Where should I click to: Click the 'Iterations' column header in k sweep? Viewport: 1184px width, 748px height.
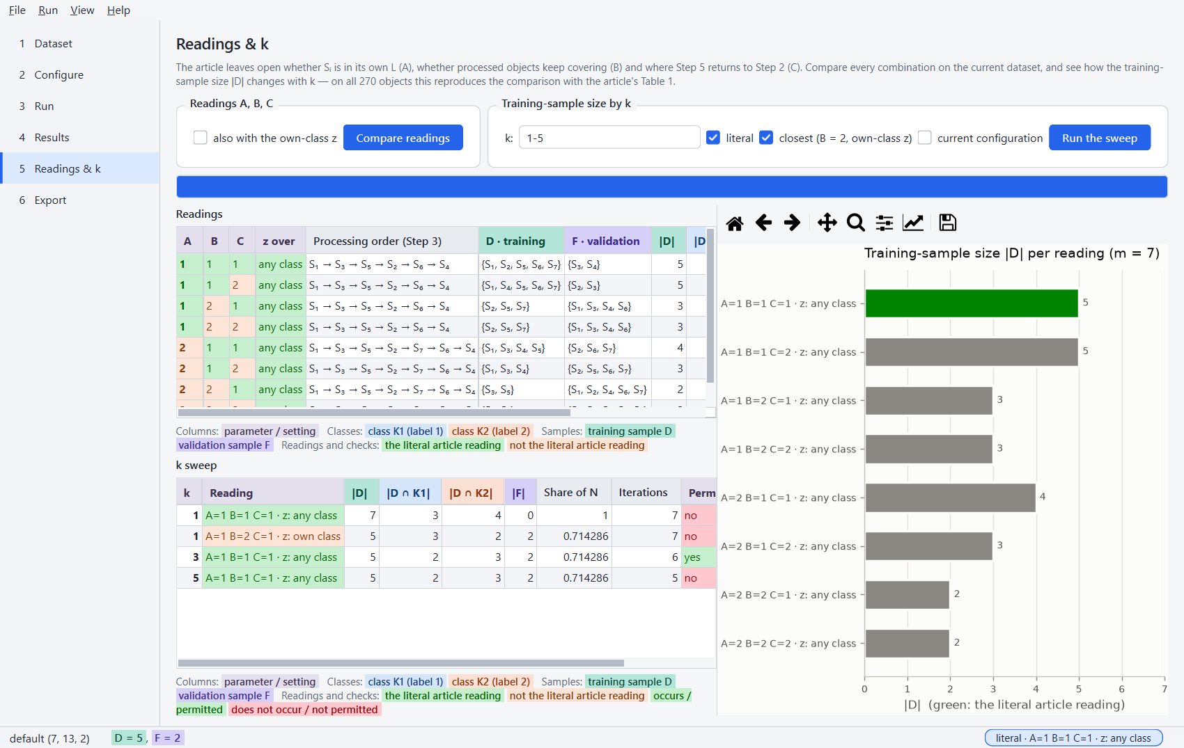tap(646, 492)
